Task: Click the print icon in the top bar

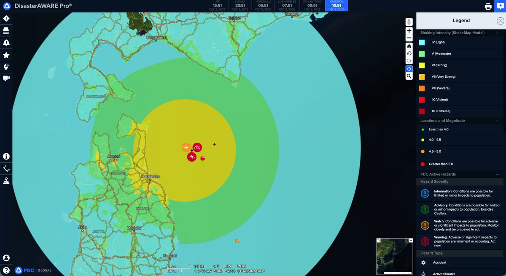Action: [x=488, y=6]
